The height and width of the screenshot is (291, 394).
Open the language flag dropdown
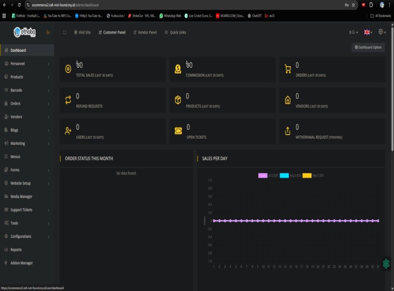tap(368, 32)
